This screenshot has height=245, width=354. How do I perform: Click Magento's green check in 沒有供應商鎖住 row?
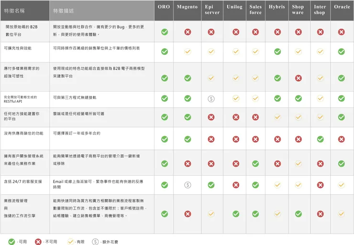pyautogui.click(x=188, y=139)
